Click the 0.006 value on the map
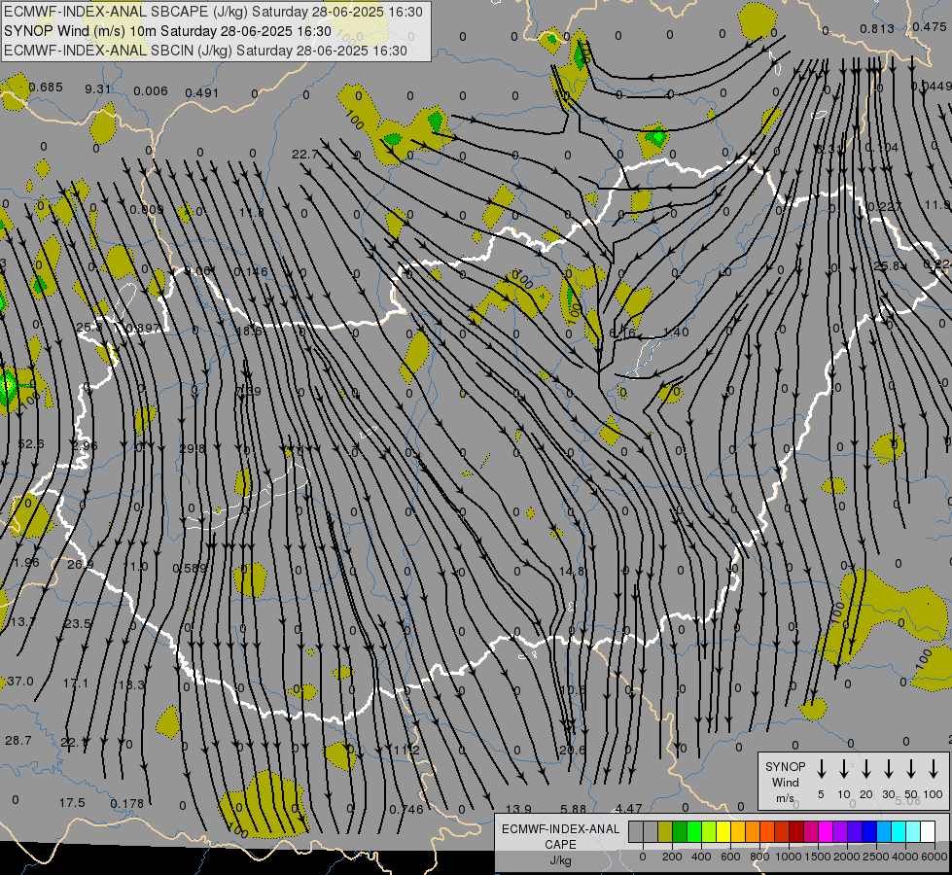This screenshot has width=952, height=875. pos(151,91)
